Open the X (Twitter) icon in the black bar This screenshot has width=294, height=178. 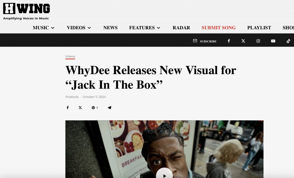tap(243, 41)
